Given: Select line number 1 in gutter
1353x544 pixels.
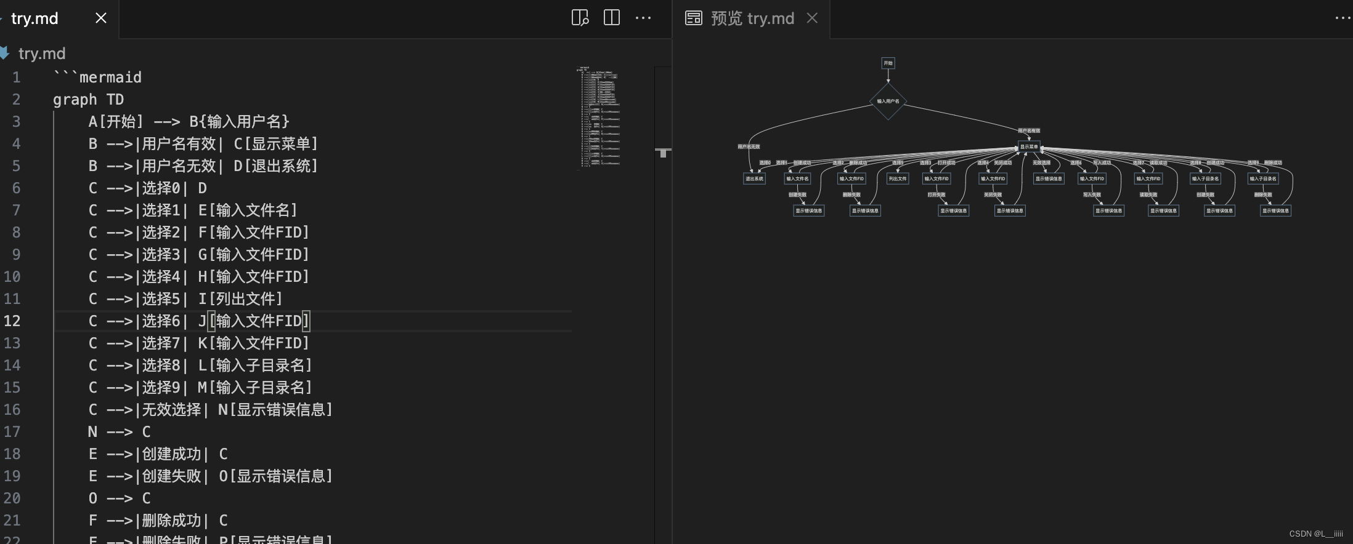Looking at the screenshot, I should pyautogui.click(x=17, y=77).
